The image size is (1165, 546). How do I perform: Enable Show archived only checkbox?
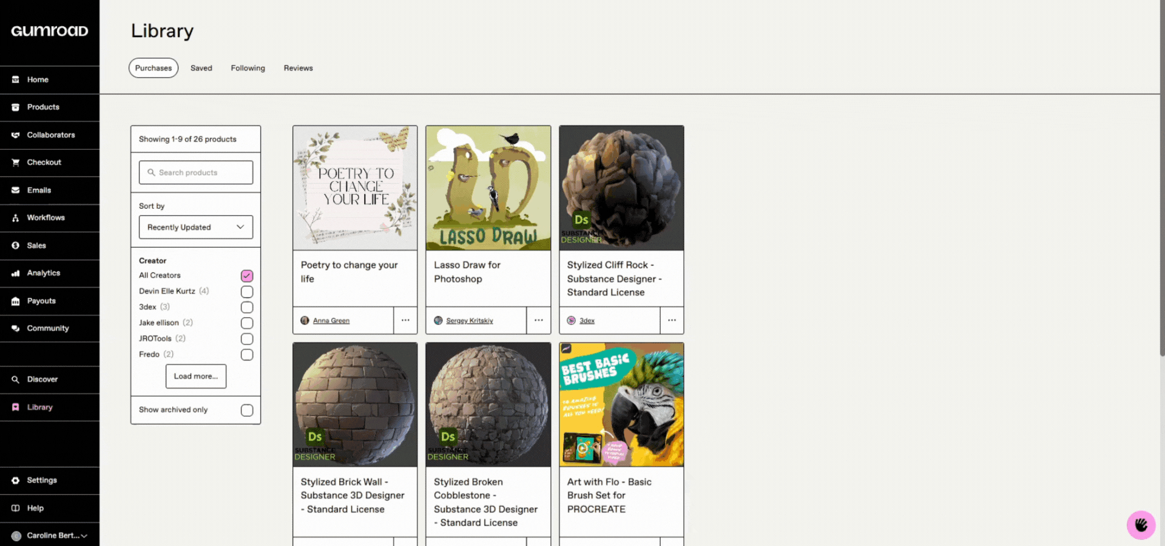(247, 410)
